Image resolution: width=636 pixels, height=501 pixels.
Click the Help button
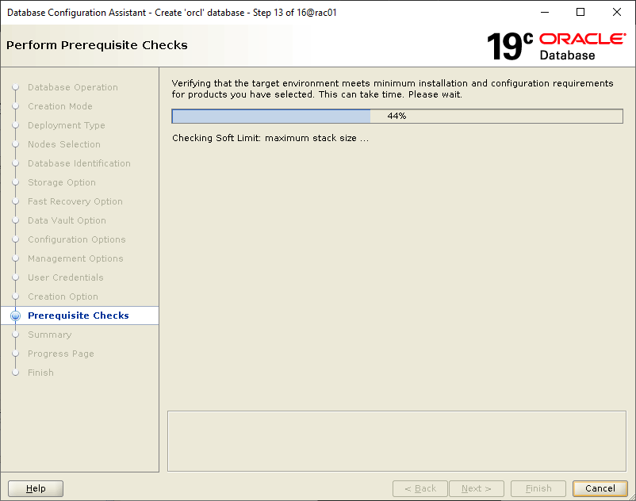pyautogui.click(x=36, y=488)
